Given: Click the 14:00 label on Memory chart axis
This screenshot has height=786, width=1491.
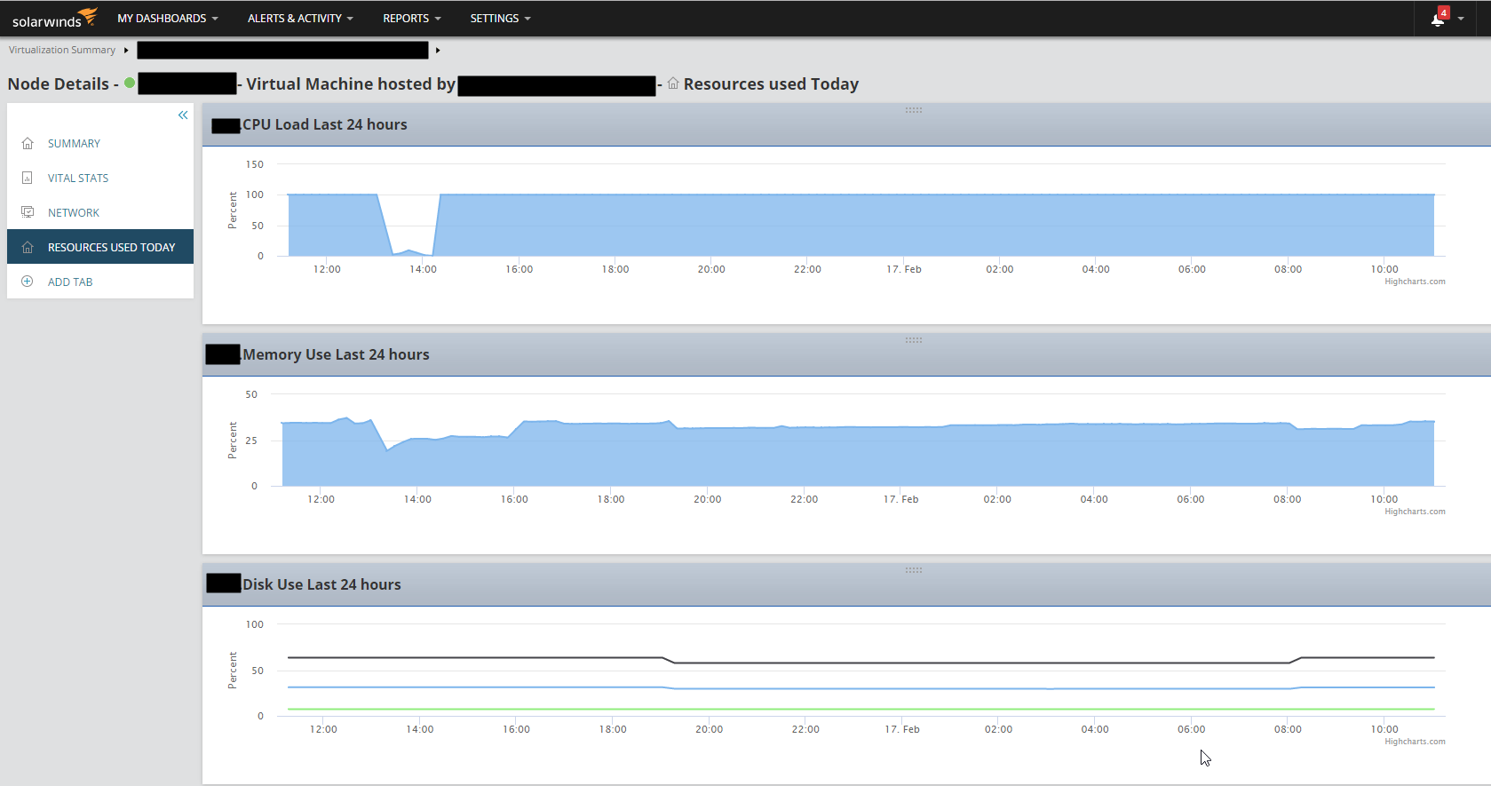Looking at the screenshot, I should click(417, 499).
